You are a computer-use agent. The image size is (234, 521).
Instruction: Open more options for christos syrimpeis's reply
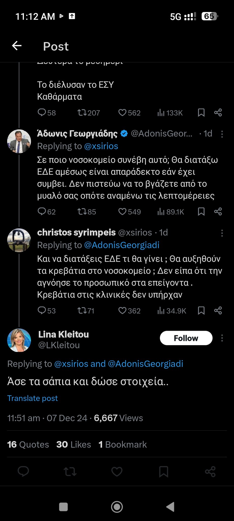pos(222,233)
